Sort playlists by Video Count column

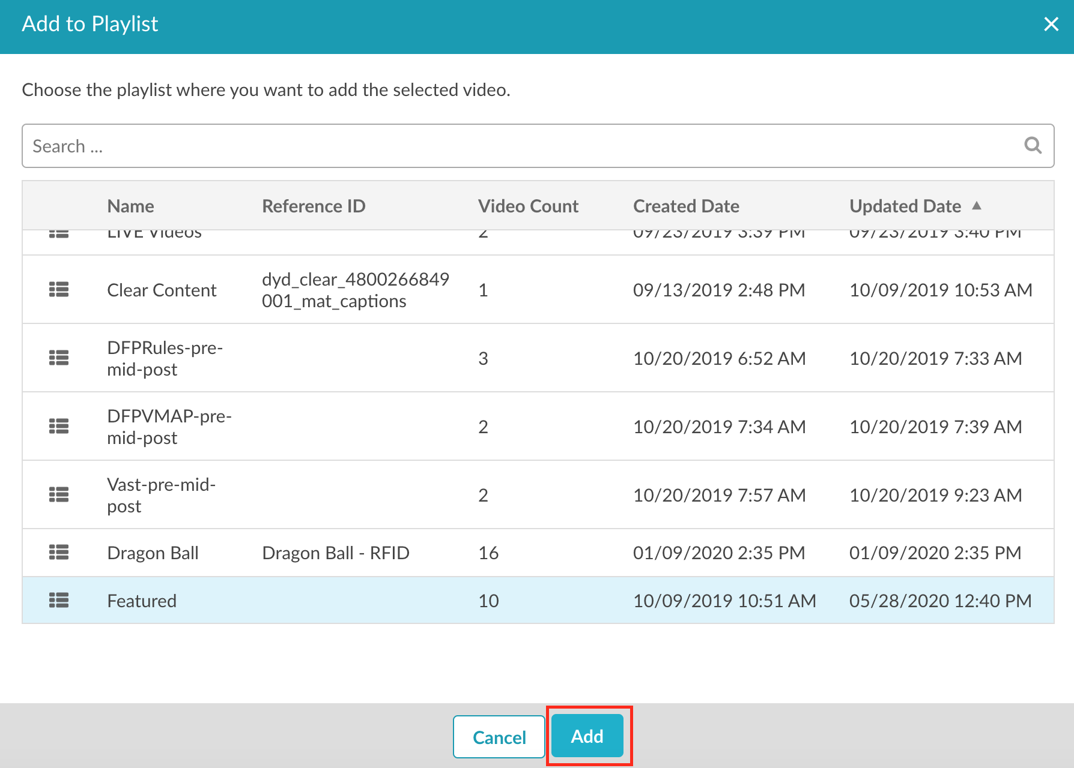point(528,206)
